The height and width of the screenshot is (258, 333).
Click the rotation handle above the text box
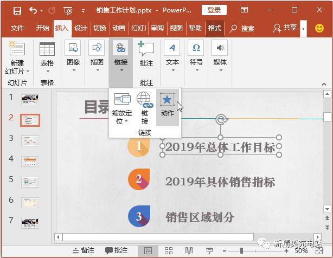click(221, 119)
